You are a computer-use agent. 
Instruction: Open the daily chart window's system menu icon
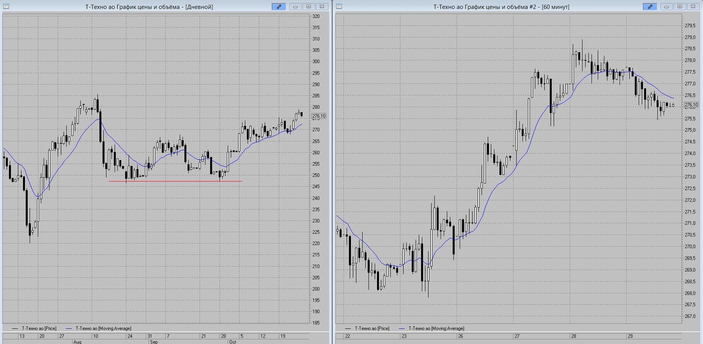click(x=6, y=7)
